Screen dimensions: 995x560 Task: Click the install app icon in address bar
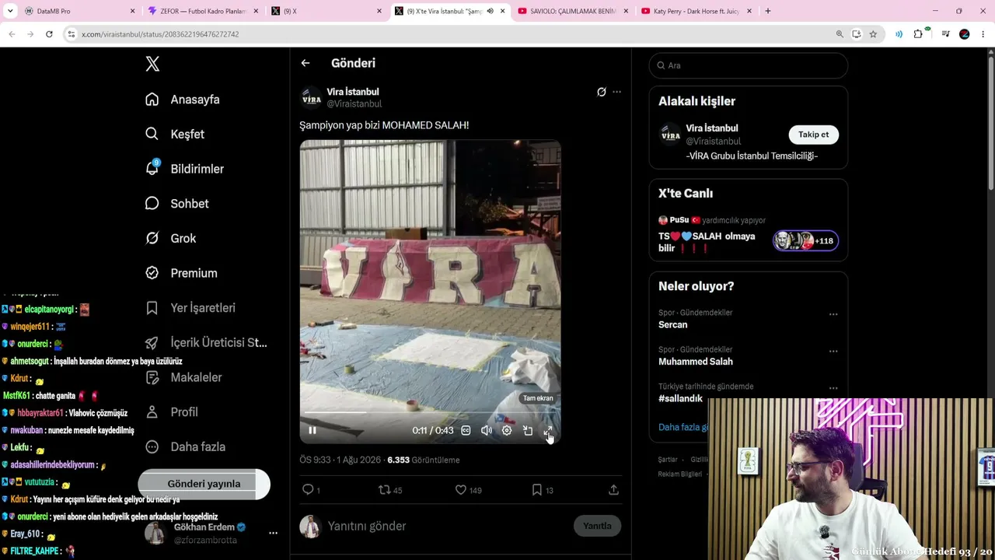(857, 34)
